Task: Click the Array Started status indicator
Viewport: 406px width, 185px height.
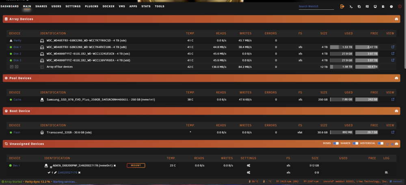Action: [12, 182]
